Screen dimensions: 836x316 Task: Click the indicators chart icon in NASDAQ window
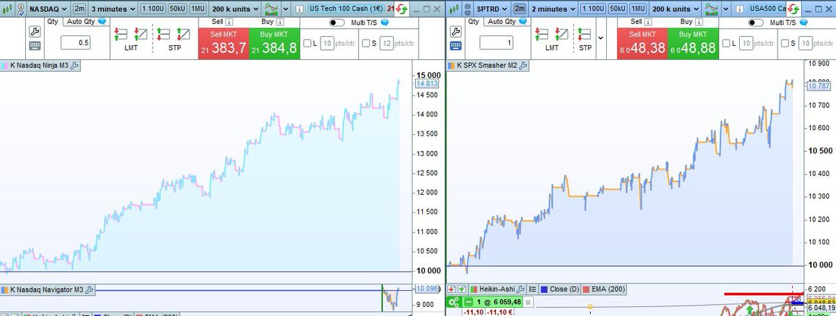click(x=271, y=8)
